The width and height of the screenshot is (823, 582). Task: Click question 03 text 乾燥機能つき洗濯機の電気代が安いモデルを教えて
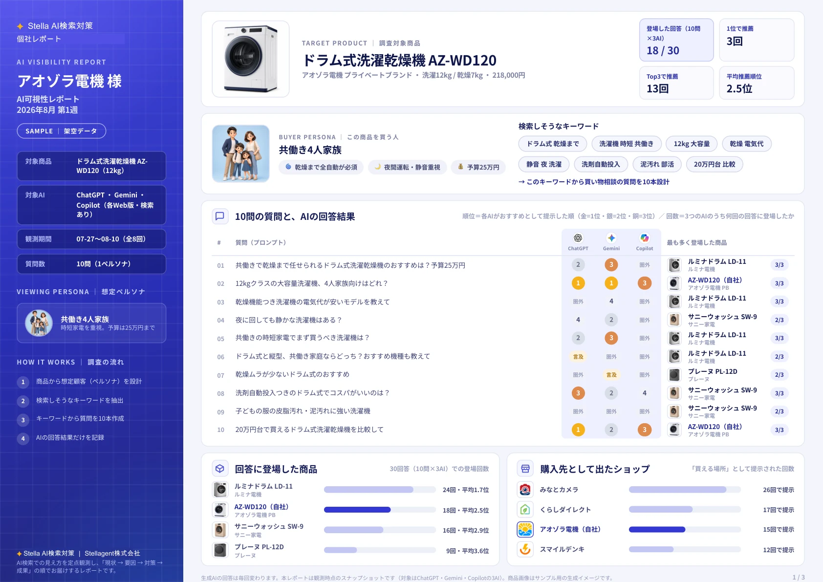pyautogui.click(x=313, y=302)
